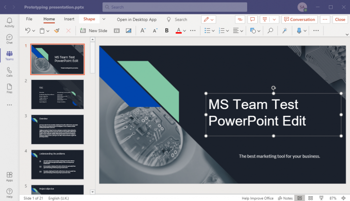This screenshot has width=350, height=201.
Task: Open Files in the Teams sidebar
Action: click(x=10, y=89)
